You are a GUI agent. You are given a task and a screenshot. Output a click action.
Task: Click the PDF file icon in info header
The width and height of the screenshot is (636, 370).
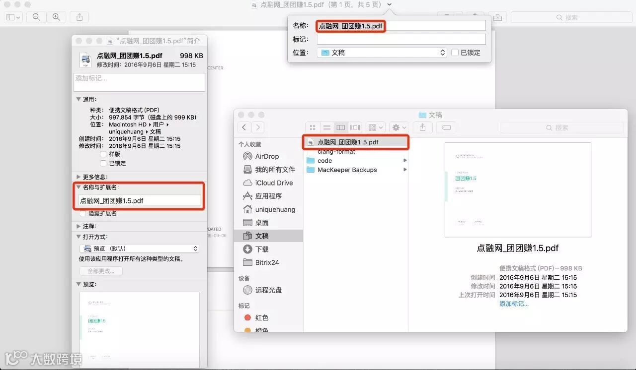85,60
